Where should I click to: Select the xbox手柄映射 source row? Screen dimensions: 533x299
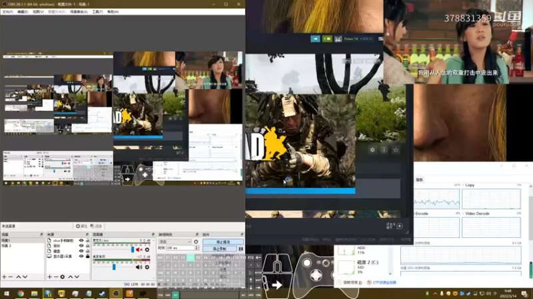click(x=68, y=241)
